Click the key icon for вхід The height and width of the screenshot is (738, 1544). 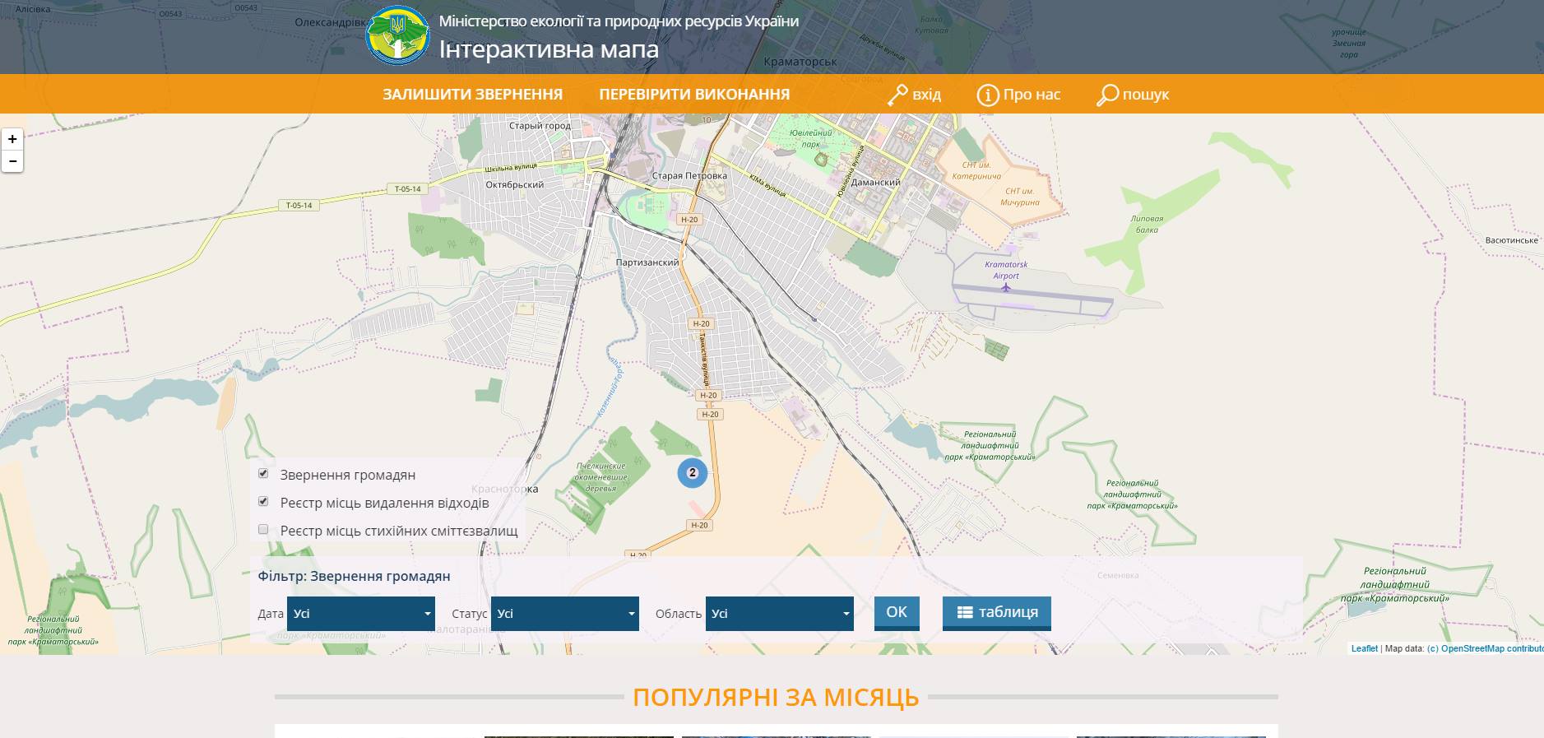click(897, 95)
